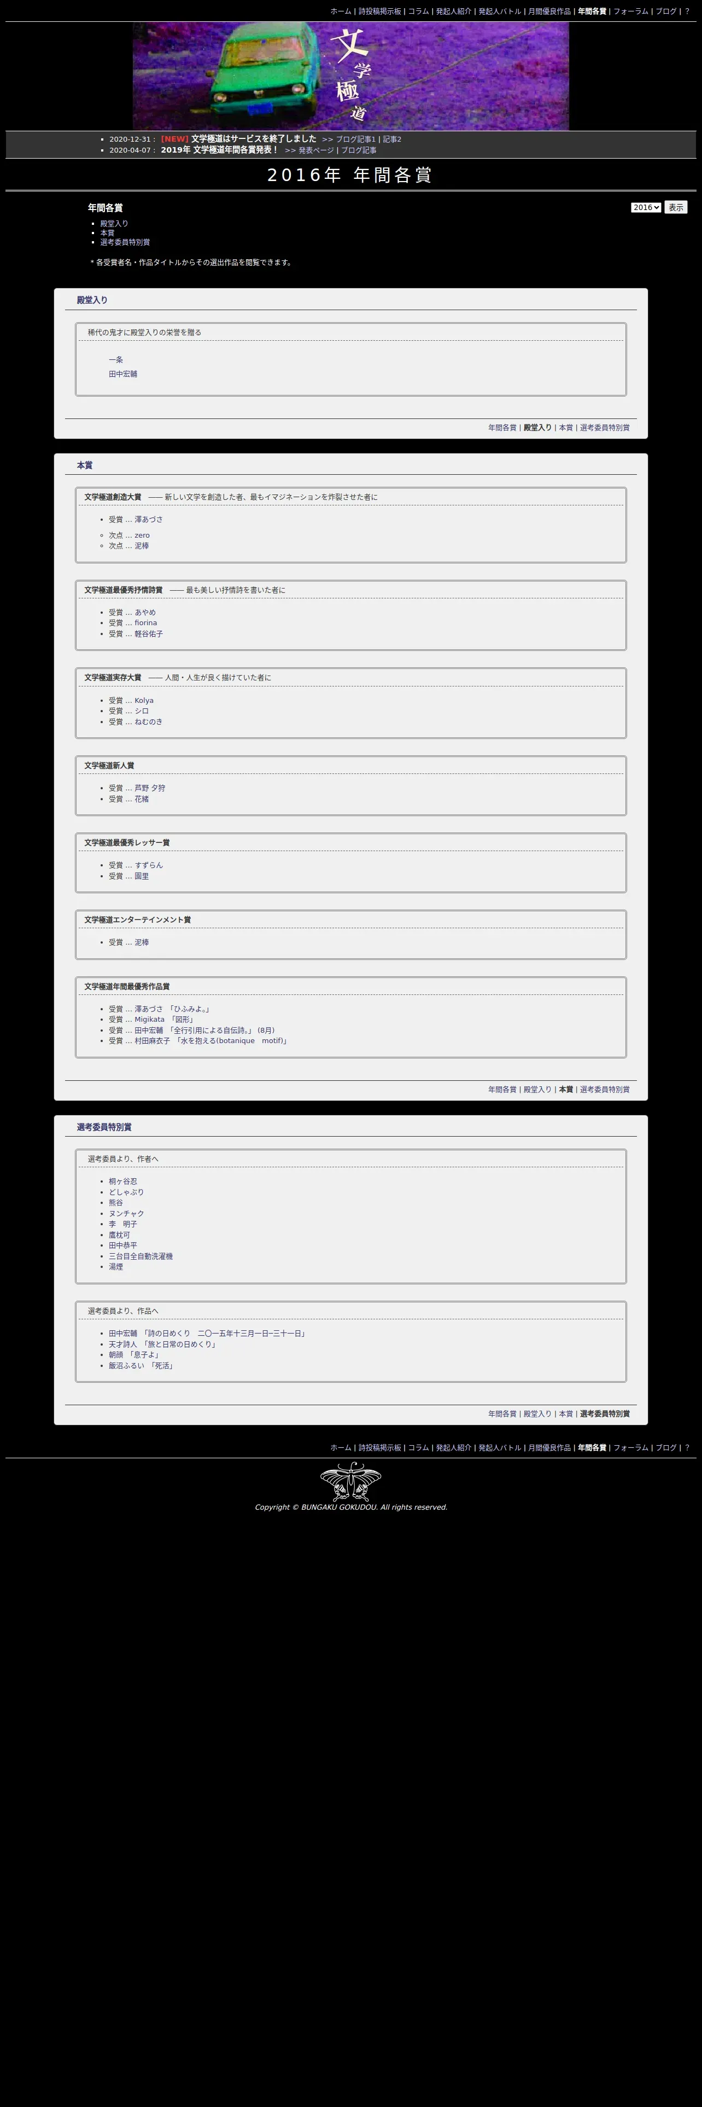
Task: Click the ? help link in top navigation
Action: coord(687,11)
